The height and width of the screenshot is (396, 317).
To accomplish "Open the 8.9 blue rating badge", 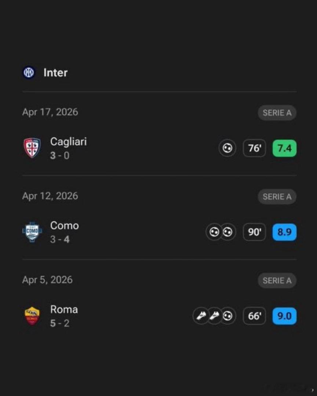I will click(284, 232).
